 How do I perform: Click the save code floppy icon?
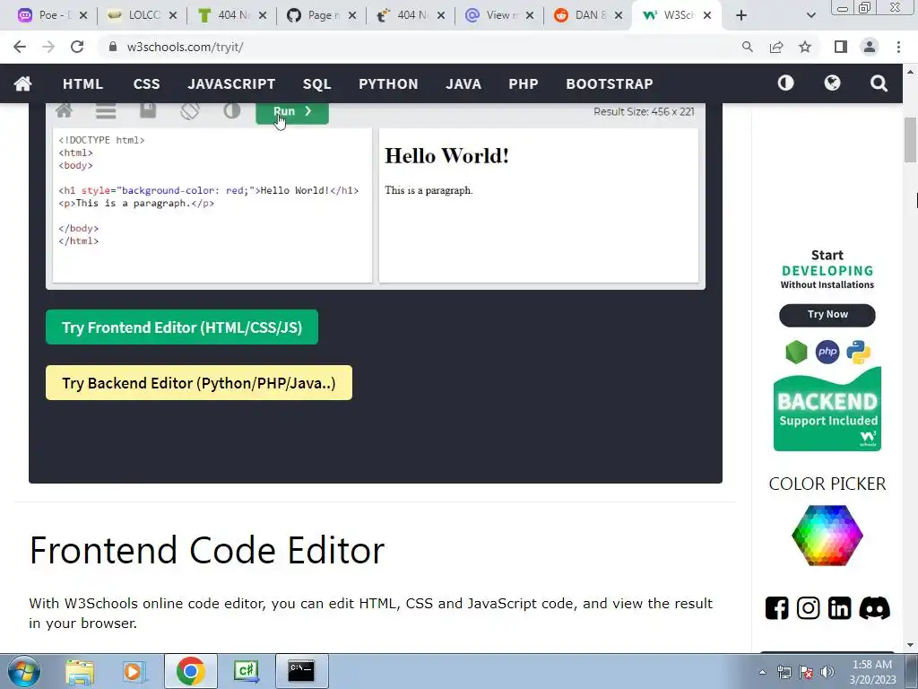pyautogui.click(x=148, y=110)
